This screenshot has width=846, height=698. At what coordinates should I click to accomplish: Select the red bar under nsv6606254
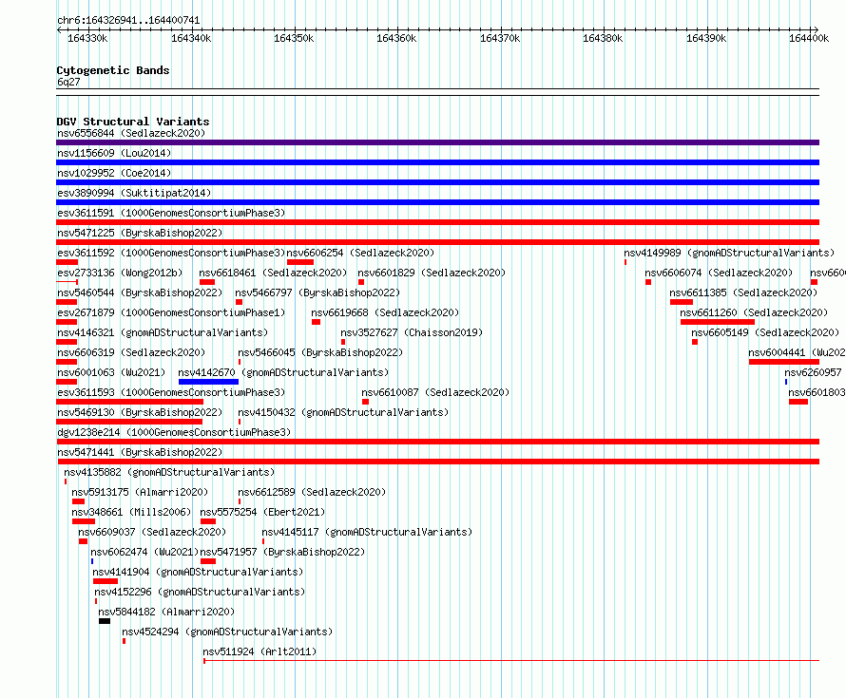pyautogui.click(x=300, y=262)
